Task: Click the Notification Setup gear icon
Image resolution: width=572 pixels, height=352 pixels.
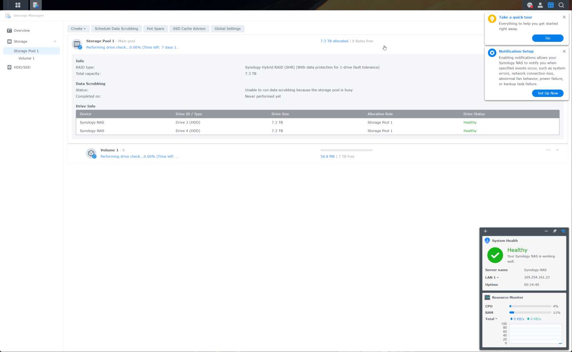Action: tap(492, 53)
